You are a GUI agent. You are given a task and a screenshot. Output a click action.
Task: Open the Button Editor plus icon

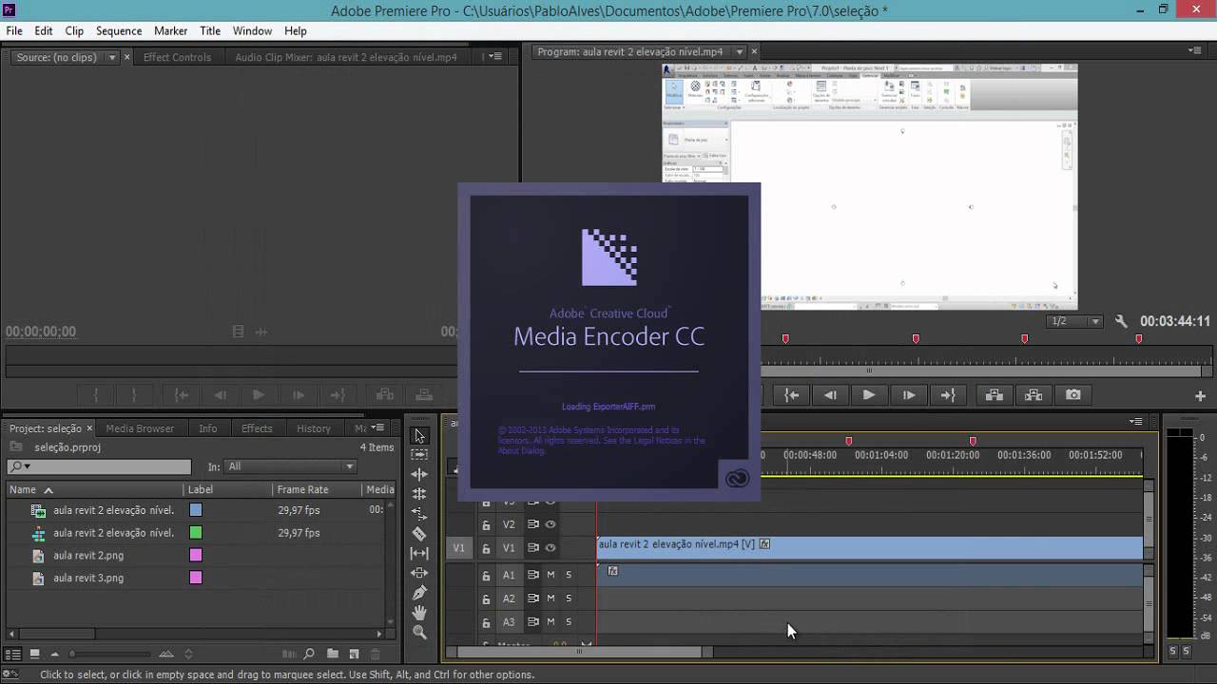1200,396
